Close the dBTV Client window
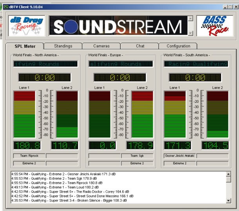The width and height of the screenshot is (239, 211). tap(236, 7)
